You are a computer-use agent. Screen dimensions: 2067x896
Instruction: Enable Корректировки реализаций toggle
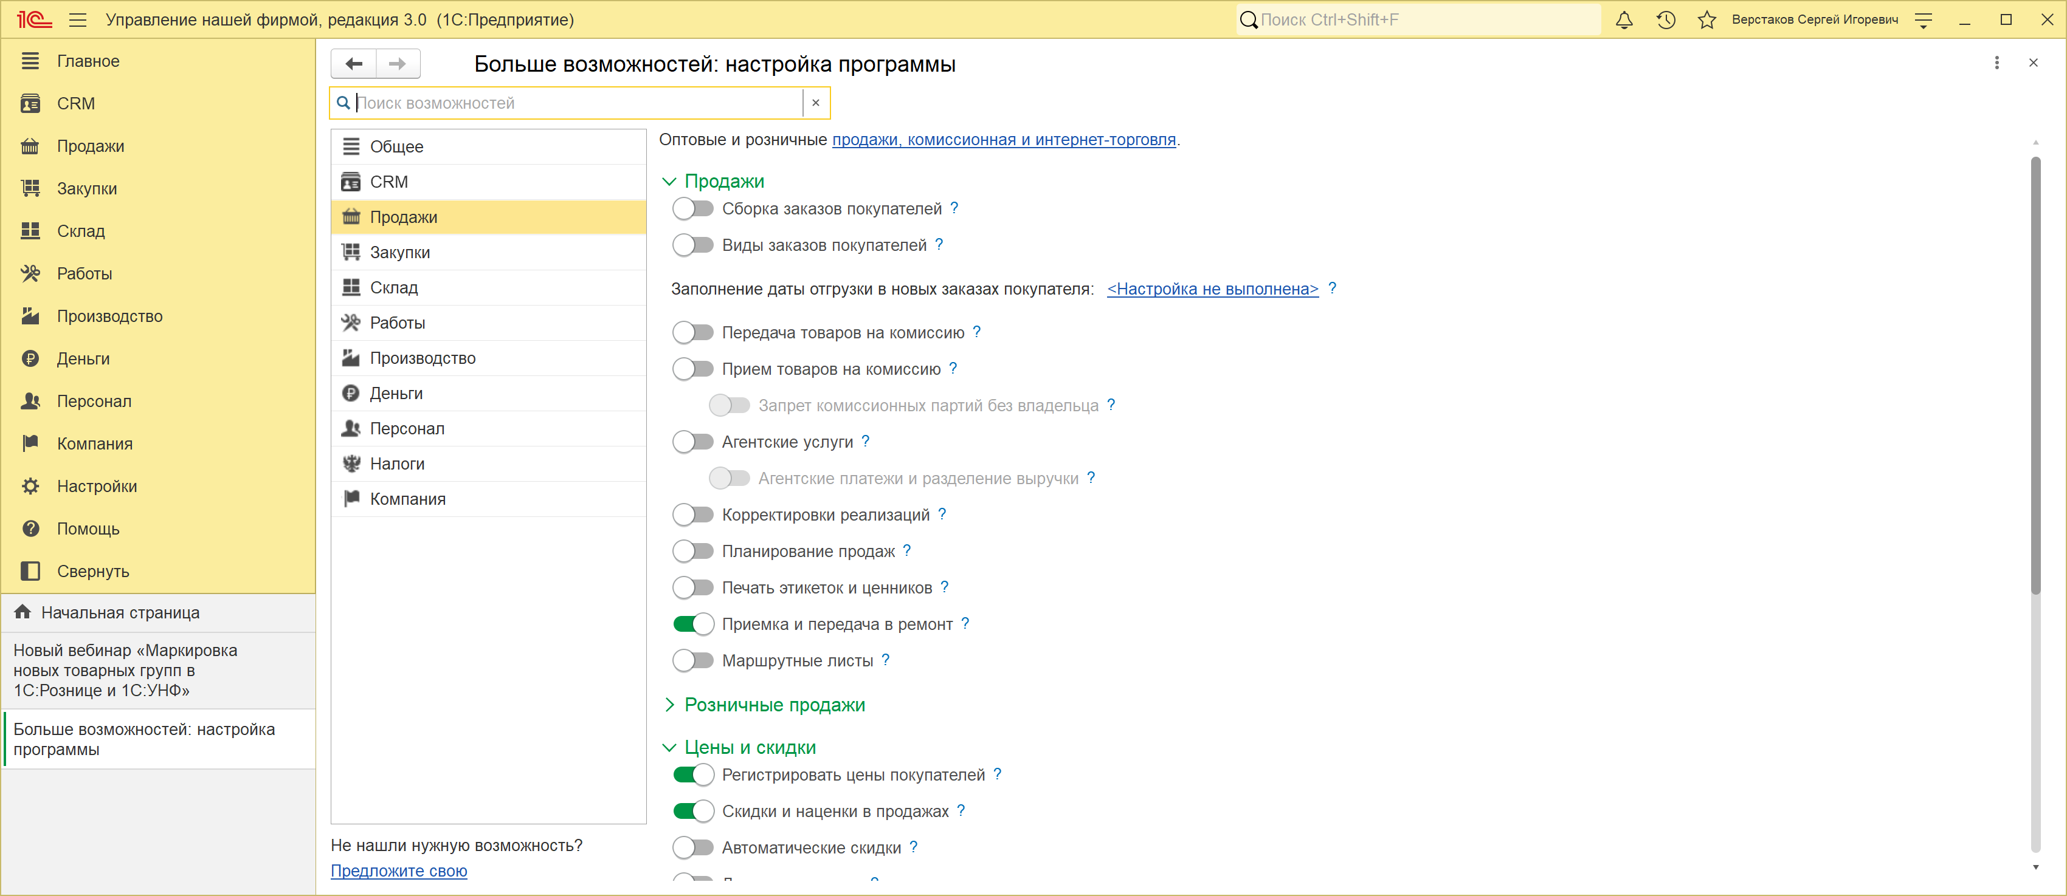point(692,515)
